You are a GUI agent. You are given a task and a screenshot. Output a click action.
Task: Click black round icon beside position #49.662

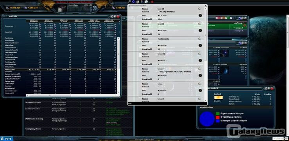(x=200, y=61)
